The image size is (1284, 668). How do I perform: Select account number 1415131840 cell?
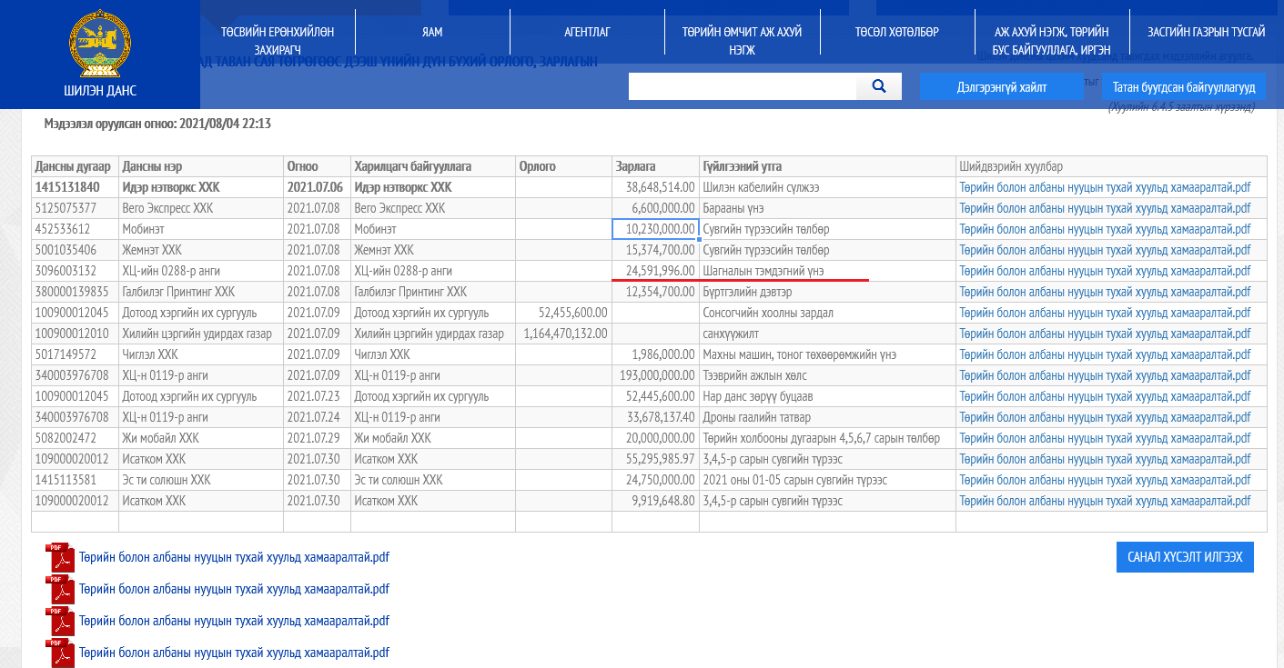76,187
